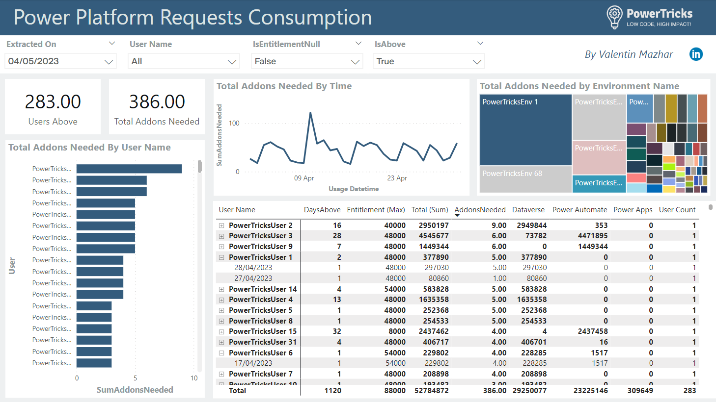This screenshot has height=402, width=716.
Task: Sort by the Entitlement (Max) column header
Action: pyautogui.click(x=376, y=210)
